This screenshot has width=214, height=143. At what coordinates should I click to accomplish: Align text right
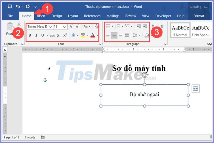pyautogui.click(x=121, y=35)
